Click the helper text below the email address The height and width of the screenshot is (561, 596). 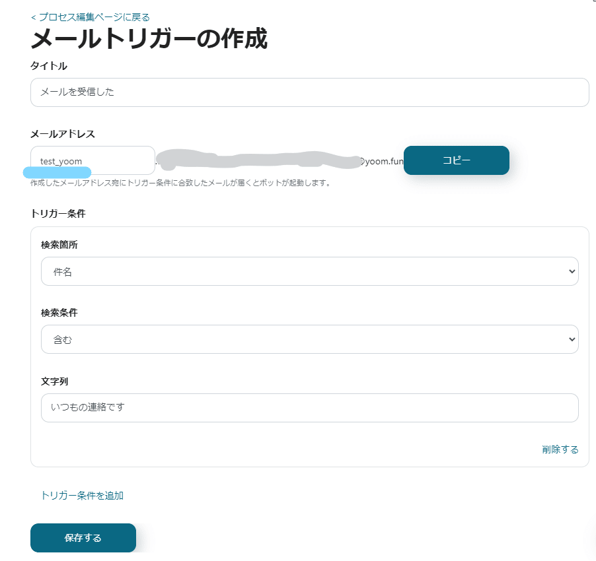tap(180, 183)
